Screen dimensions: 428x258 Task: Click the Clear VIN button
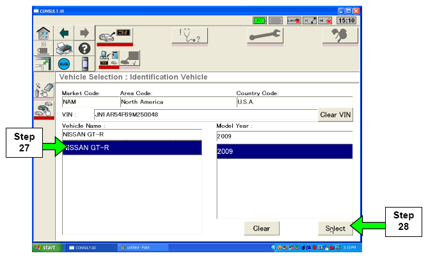336,115
